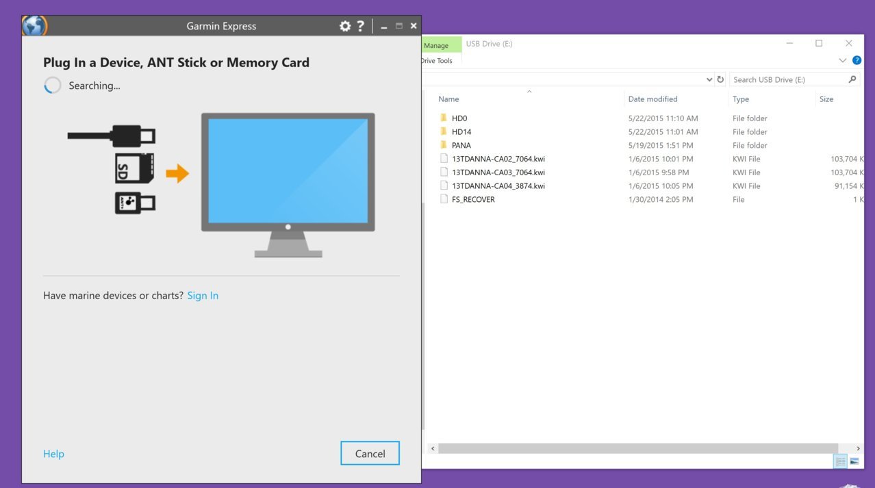875x488 pixels.
Task: Expand the Explorer ribbon with the chevron
Action: click(x=843, y=60)
